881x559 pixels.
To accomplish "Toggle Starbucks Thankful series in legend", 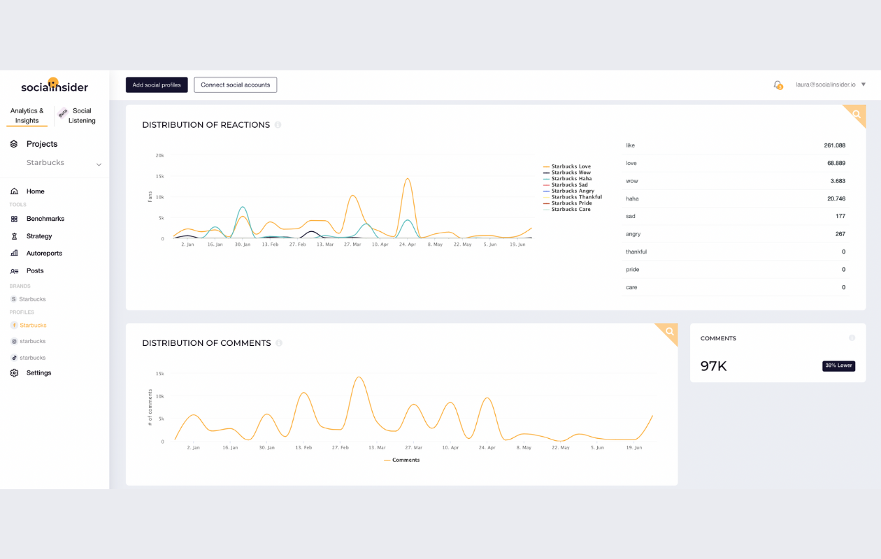I will [x=573, y=197].
